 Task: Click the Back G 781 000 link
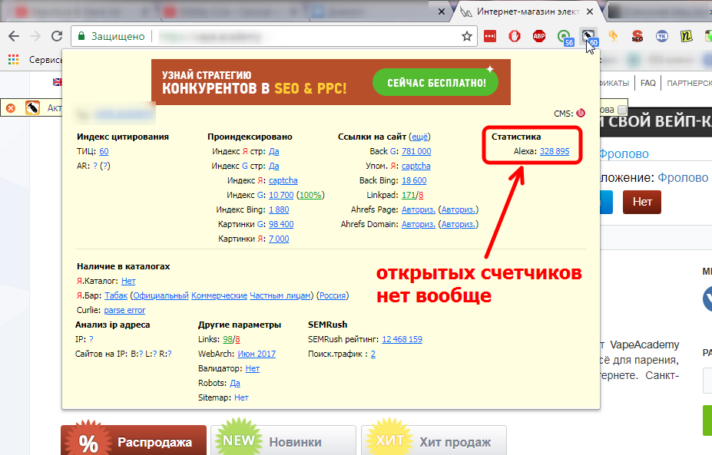tap(416, 152)
